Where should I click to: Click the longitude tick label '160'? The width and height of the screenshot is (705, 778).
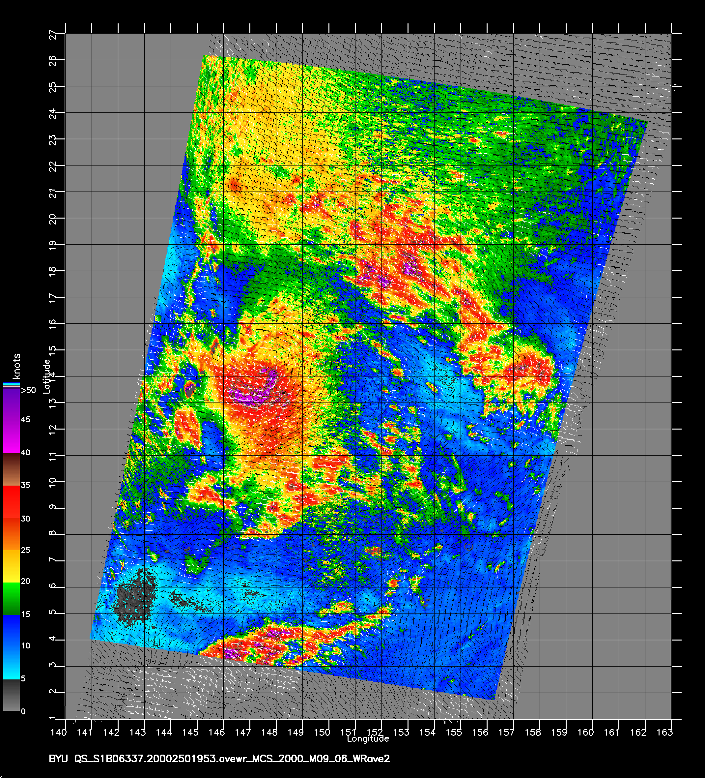pos(585,732)
